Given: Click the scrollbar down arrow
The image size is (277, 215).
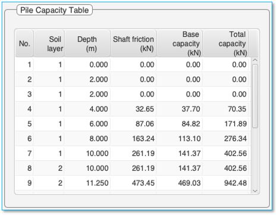Looking at the screenshot, I should point(255,191).
